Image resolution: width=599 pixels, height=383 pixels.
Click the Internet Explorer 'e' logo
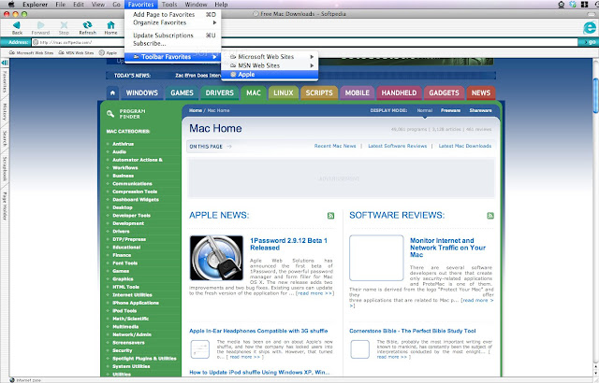(589, 27)
